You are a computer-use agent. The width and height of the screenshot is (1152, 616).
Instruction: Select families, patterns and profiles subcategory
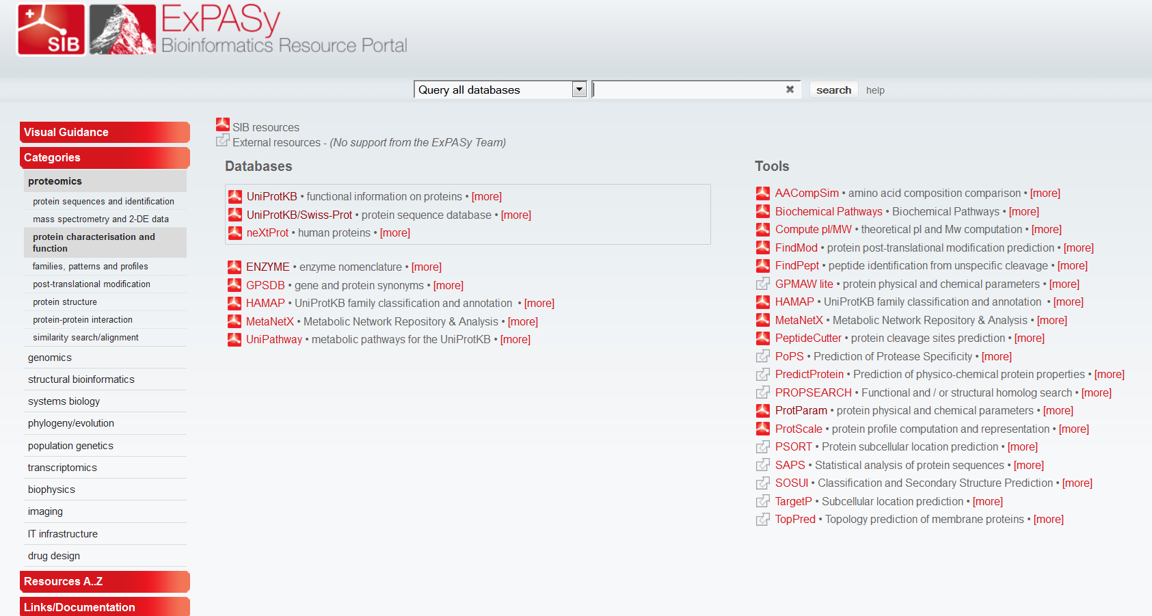[105, 266]
